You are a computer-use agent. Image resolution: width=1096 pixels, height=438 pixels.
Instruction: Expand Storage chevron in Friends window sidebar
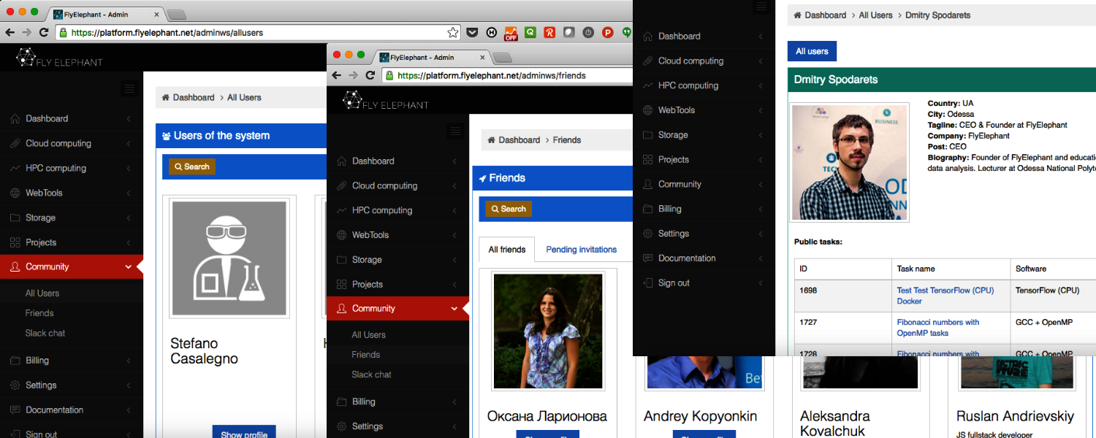click(454, 260)
